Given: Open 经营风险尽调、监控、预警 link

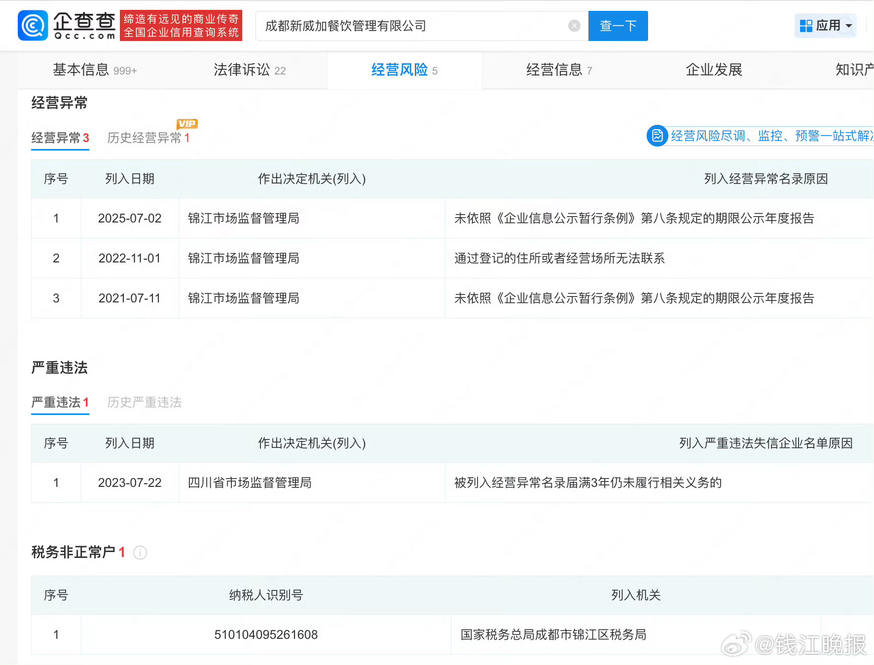Looking at the screenshot, I should point(772,136).
